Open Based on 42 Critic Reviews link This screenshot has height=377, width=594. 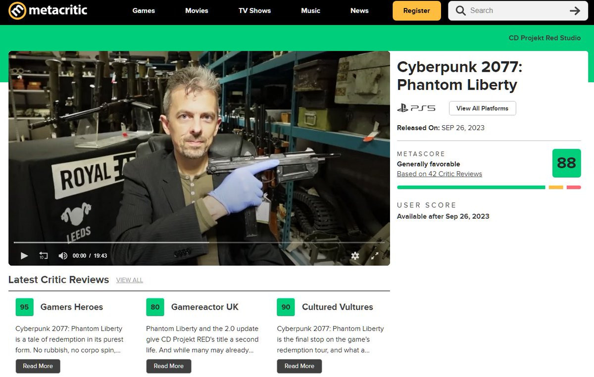(440, 174)
